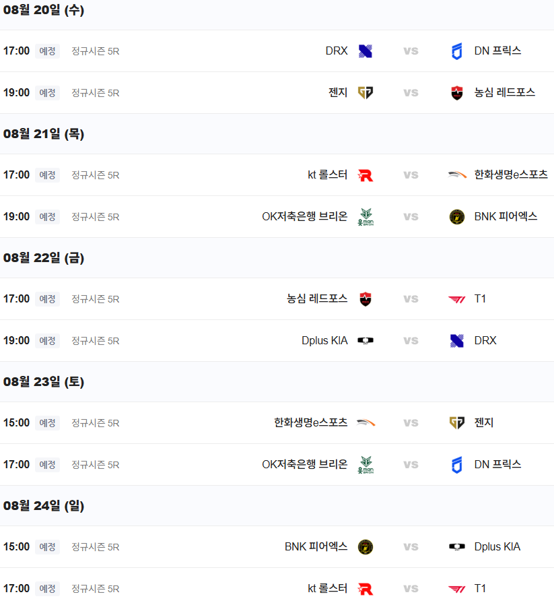Open the 한화생명e스포츠 team name on 08월 23일
The height and width of the screenshot is (605, 554).
(311, 423)
